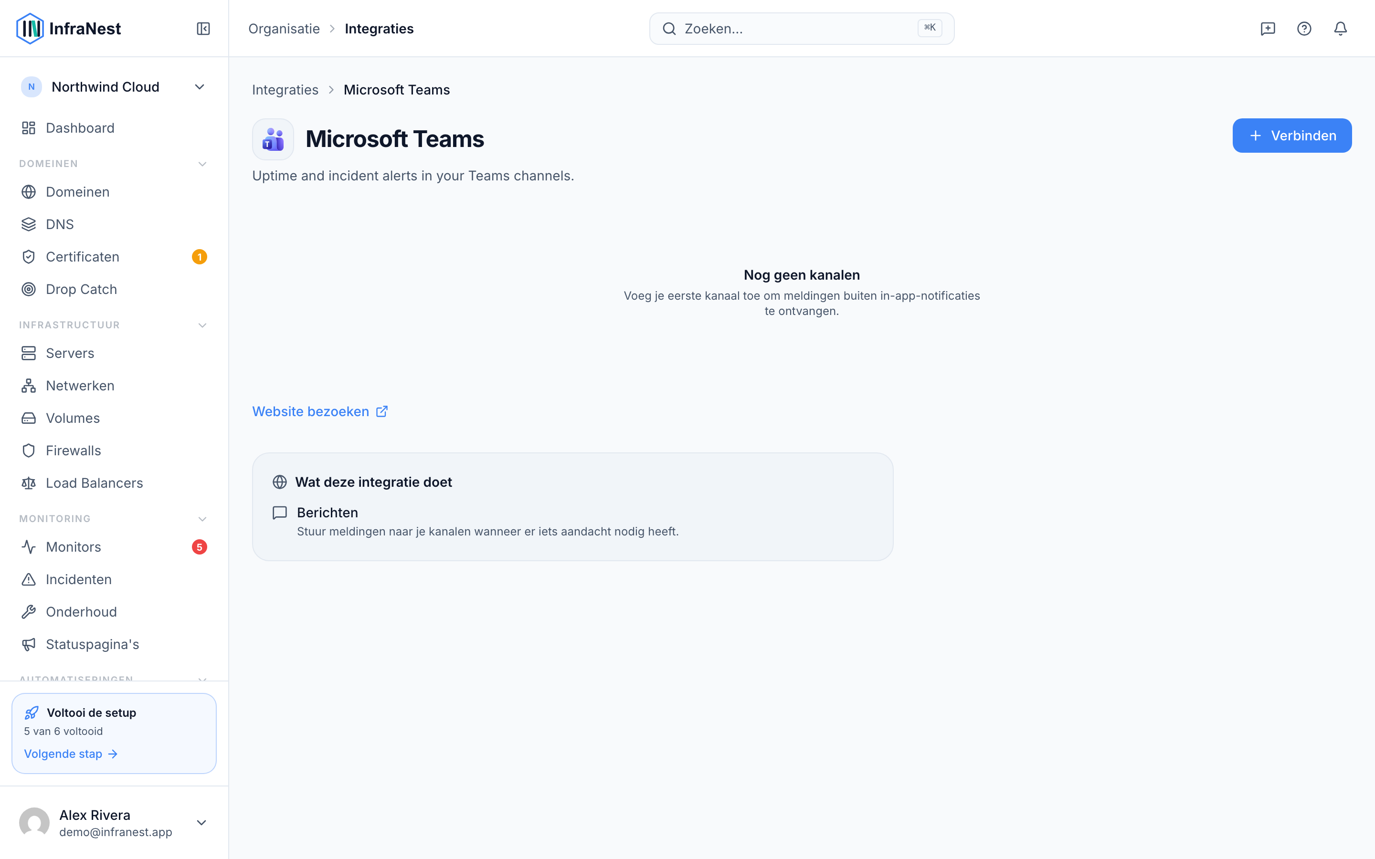Open Onderhoud in the sidebar

[114, 612]
